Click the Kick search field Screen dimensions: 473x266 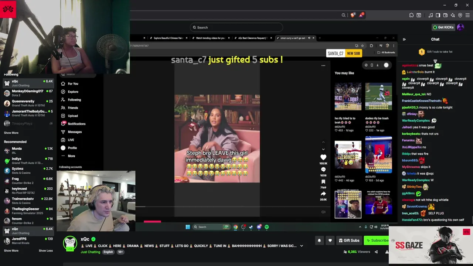click(x=236, y=27)
